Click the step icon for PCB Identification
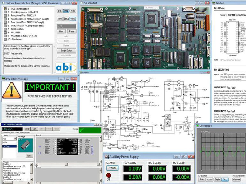 click(x=5, y=9)
